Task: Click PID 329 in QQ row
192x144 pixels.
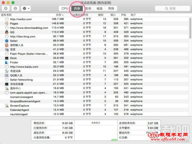Action: tap(126, 32)
